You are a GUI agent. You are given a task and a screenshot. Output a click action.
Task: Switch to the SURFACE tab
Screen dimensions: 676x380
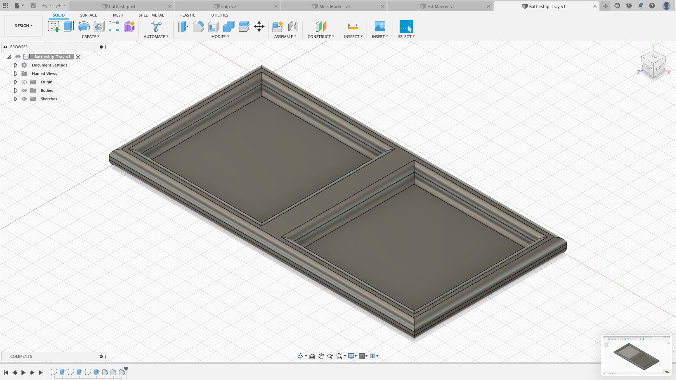click(88, 15)
